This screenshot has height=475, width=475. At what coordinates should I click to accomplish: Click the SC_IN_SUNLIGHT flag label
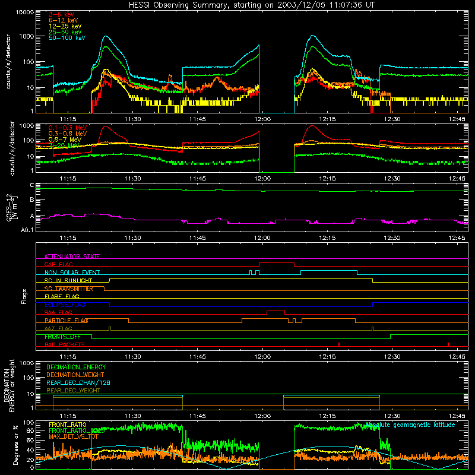click(x=68, y=280)
